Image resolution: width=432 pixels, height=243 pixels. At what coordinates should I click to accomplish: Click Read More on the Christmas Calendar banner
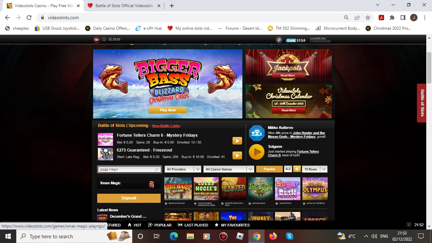(x=289, y=110)
